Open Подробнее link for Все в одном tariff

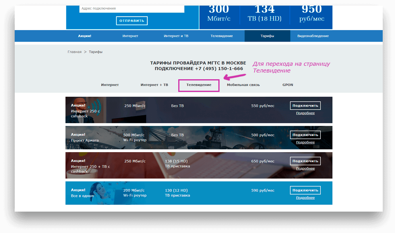(x=305, y=198)
